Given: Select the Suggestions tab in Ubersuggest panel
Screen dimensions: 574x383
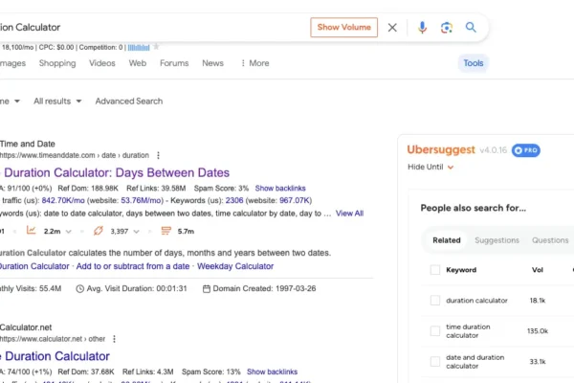Looking at the screenshot, I should coord(497,240).
